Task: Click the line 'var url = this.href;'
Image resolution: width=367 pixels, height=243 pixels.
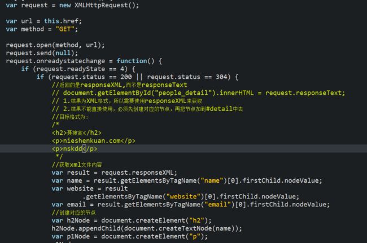Action: (44, 21)
